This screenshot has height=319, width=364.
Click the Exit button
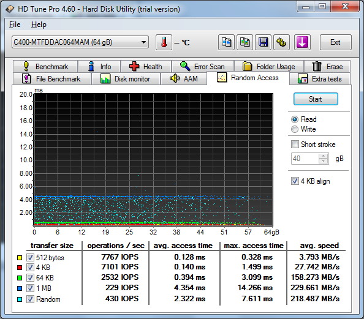pyautogui.click(x=335, y=42)
